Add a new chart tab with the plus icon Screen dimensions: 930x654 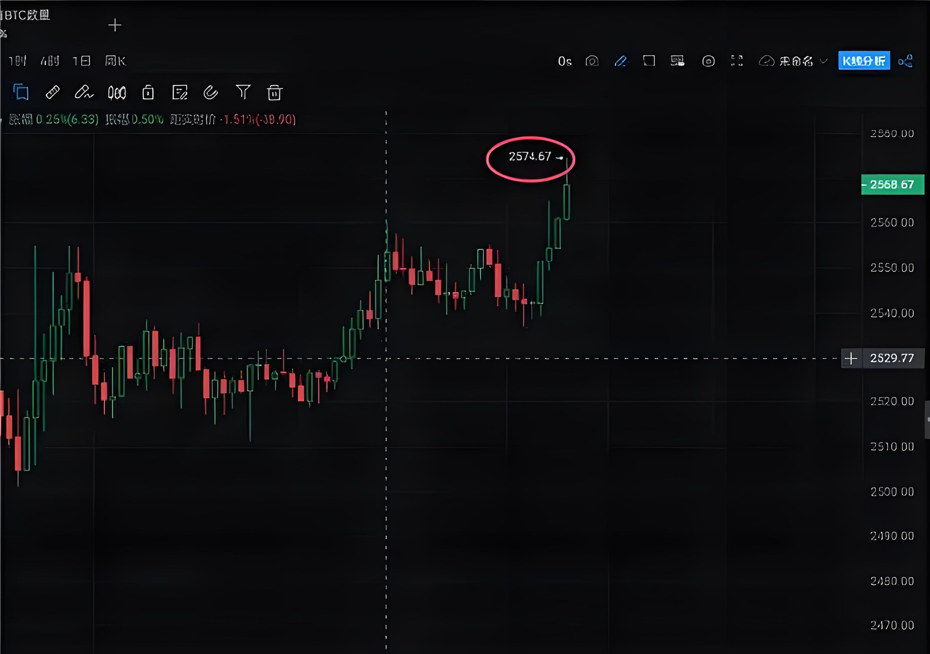[115, 25]
